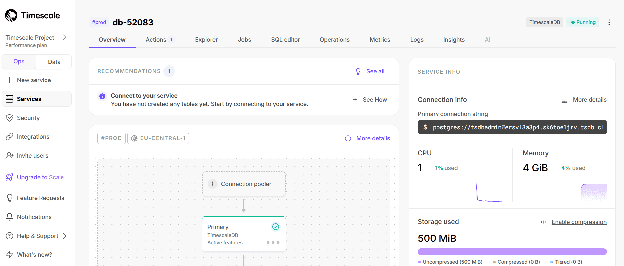Open the Overview tab
Screen dimensions: 624x266
112,40
